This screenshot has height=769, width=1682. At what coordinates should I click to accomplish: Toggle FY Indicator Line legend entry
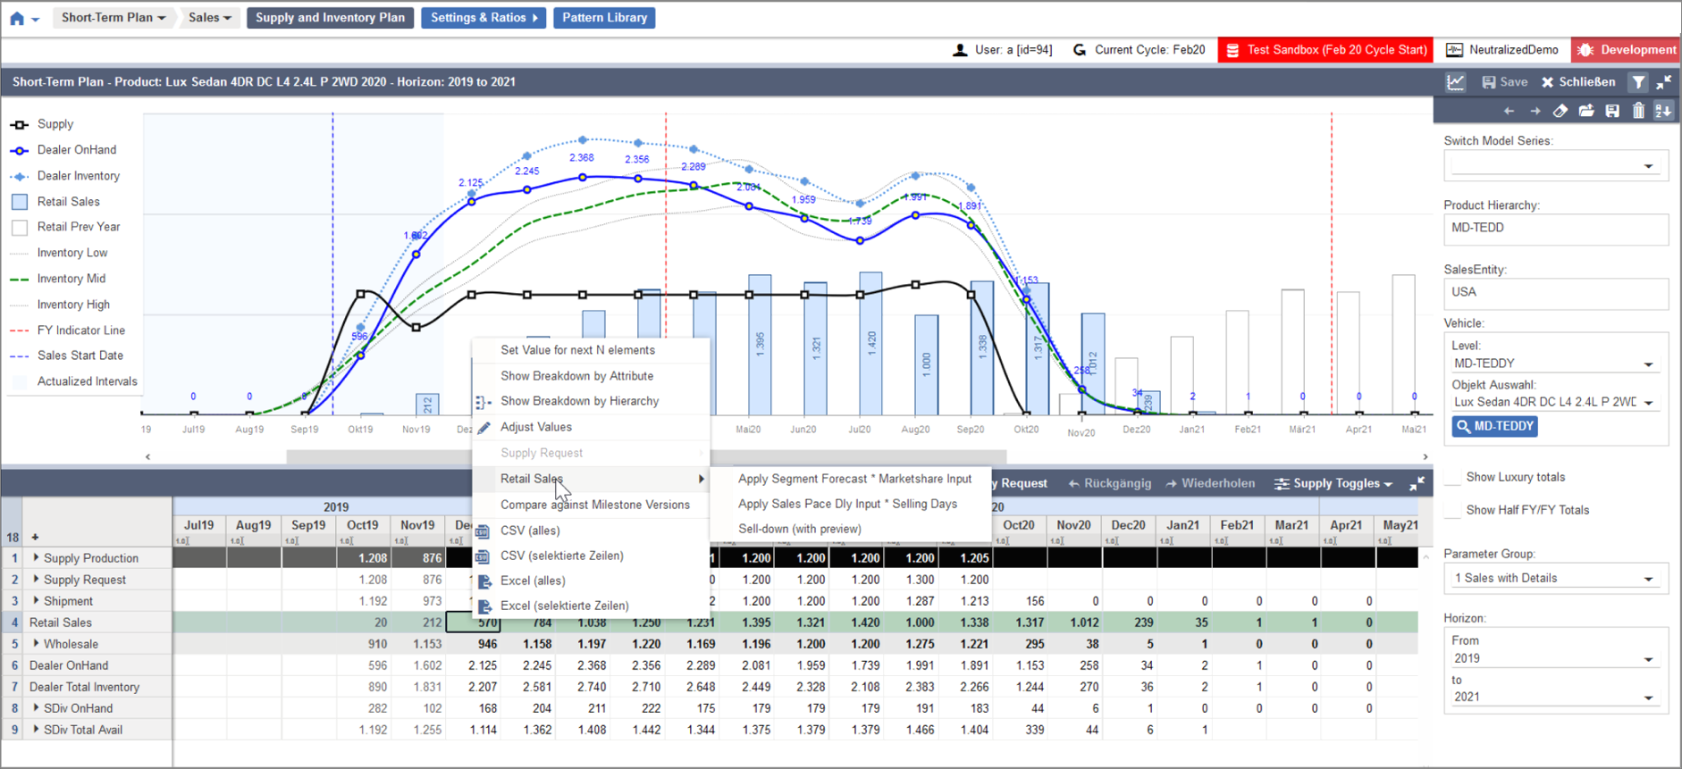coord(68,330)
